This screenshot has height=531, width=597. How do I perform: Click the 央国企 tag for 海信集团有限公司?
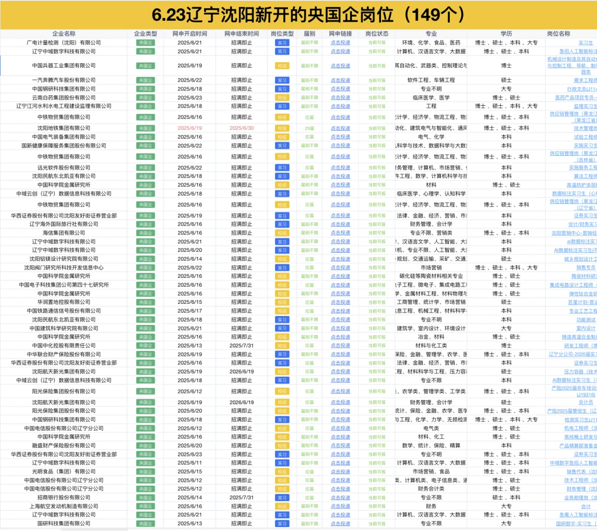146,233
